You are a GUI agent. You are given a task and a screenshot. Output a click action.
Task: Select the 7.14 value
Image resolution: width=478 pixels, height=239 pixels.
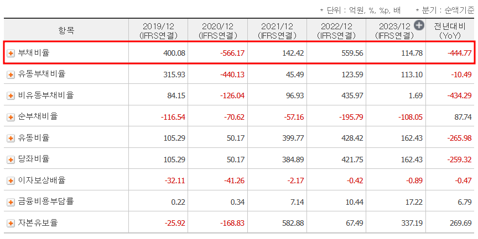(297, 202)
